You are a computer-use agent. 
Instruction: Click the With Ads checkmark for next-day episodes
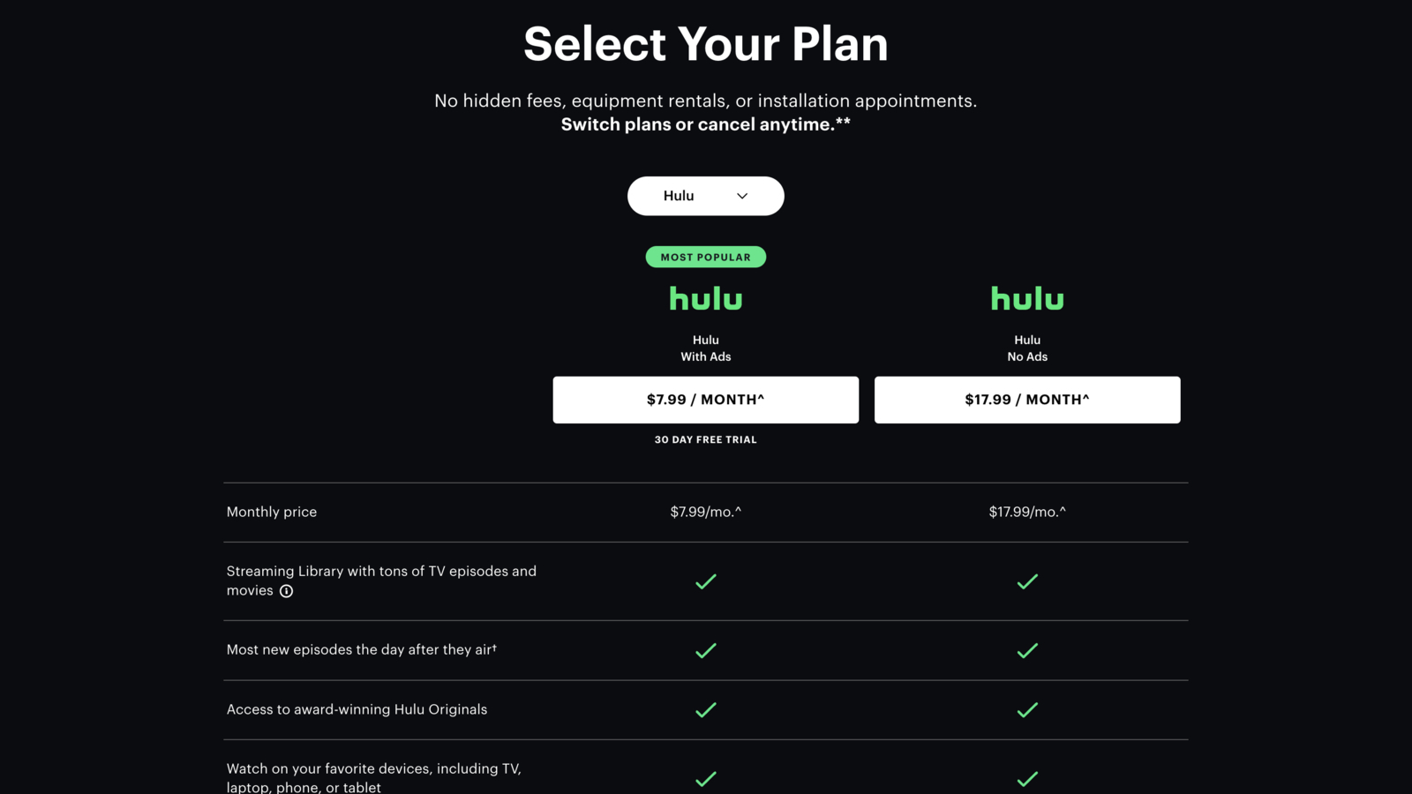tap(705, 650)
